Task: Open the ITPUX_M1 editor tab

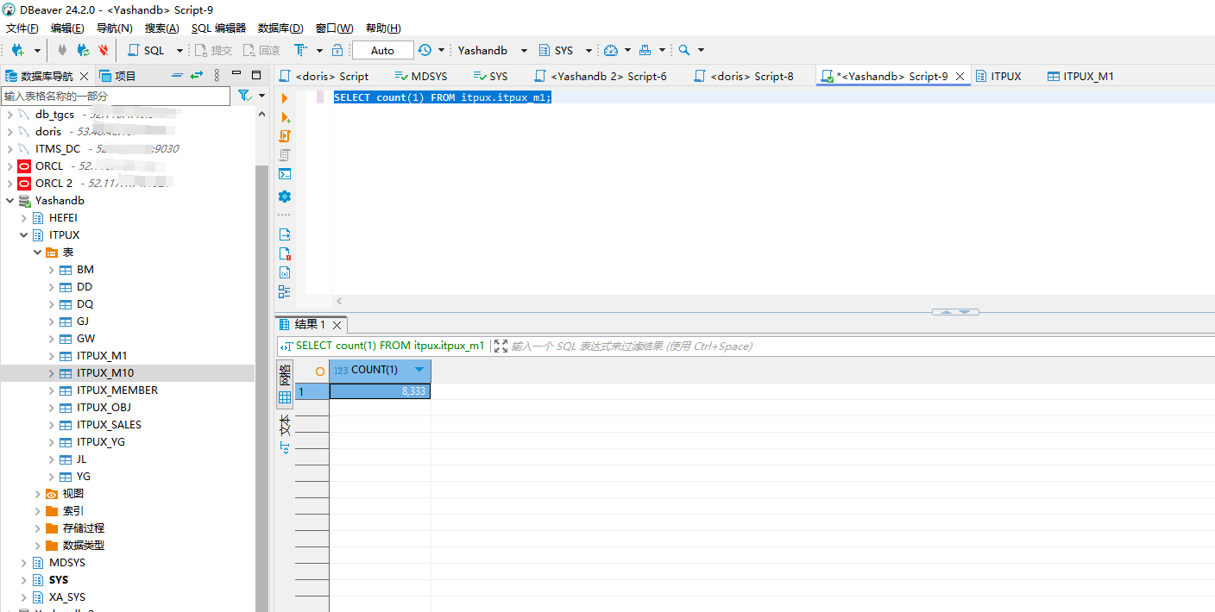Action: click(x=1080, y=76)
